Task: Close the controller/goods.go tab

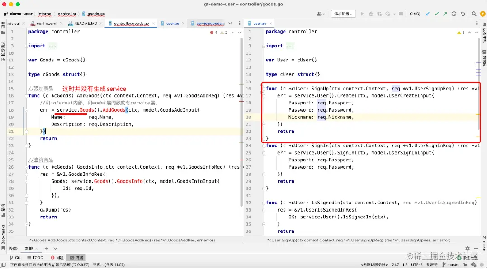Action: point(153,24)
